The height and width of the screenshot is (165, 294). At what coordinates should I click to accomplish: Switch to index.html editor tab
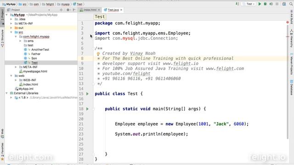point(90,10)
